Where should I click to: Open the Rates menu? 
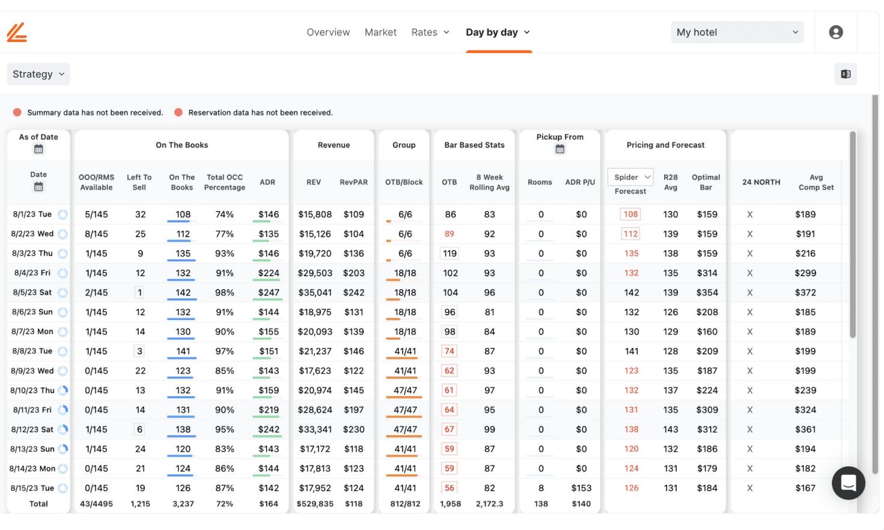pos(430,32)
